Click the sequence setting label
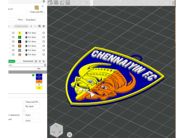The image size is (184, 138). coord(14,115)
